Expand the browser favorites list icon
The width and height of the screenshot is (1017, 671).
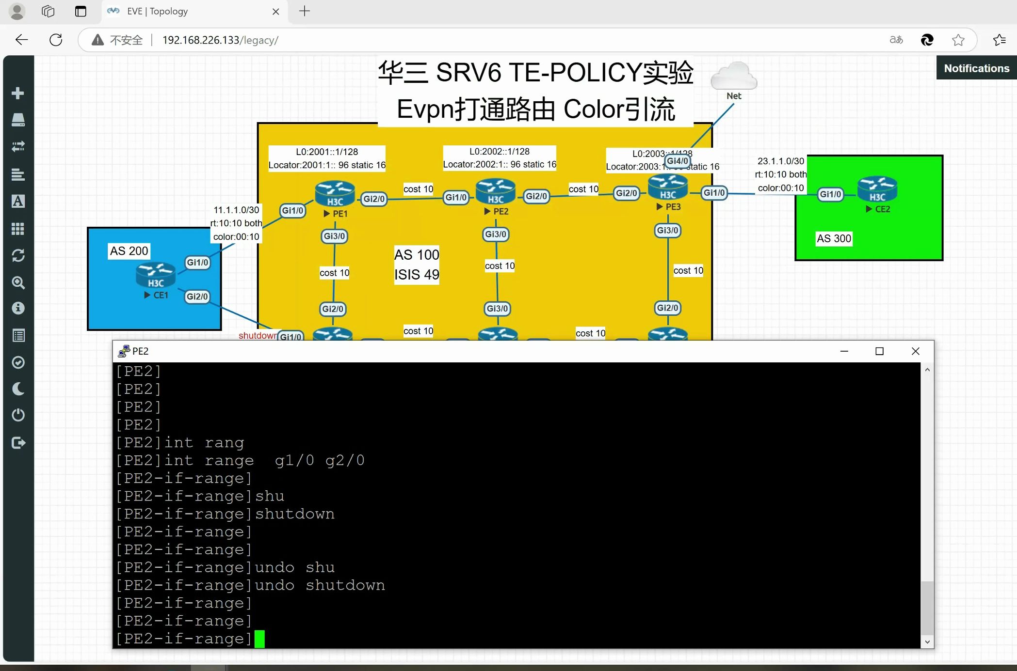click(x=999, y=40)
